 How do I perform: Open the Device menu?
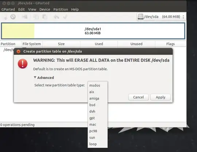click(45, 9)
